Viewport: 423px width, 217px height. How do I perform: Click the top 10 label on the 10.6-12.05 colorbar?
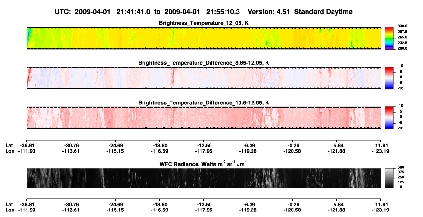tap(401, 106)
